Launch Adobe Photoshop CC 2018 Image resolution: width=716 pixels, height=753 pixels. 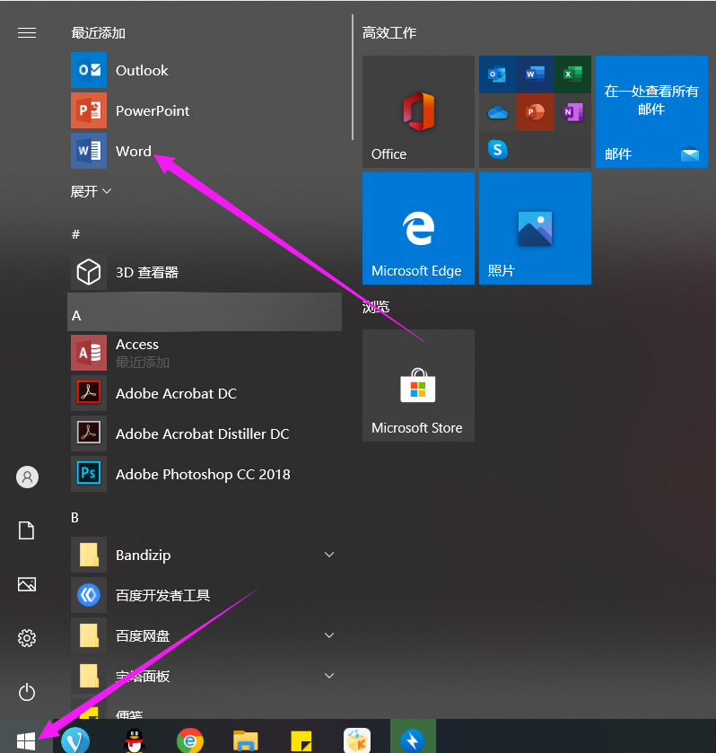(205, 474)
